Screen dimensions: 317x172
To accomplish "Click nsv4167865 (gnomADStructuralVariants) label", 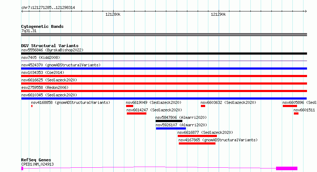I will 218,140.
